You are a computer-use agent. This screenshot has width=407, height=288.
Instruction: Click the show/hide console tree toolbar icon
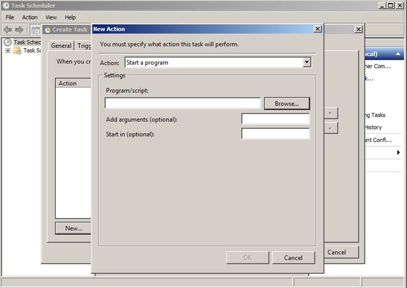click(36, 30)
